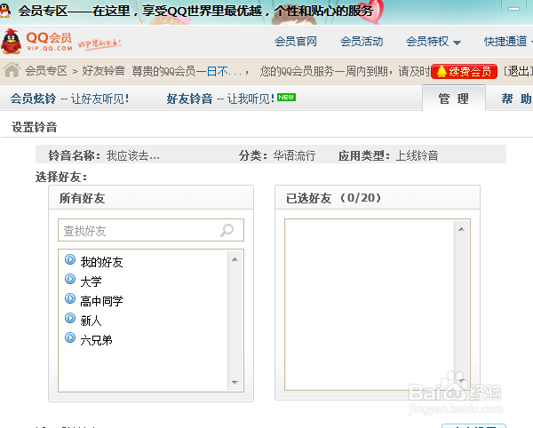Open 会员官网 navigation link
This screenshot has width=533, height=428.
pos(296,42)
